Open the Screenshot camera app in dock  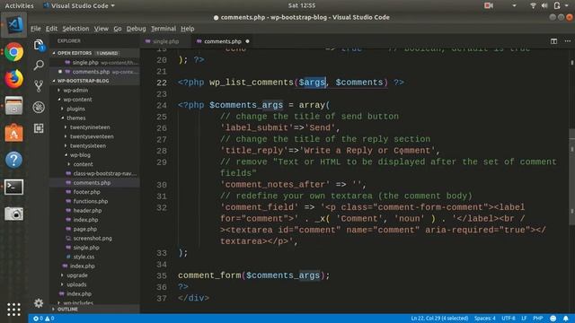pyautogui.click(x=14, y=214)
